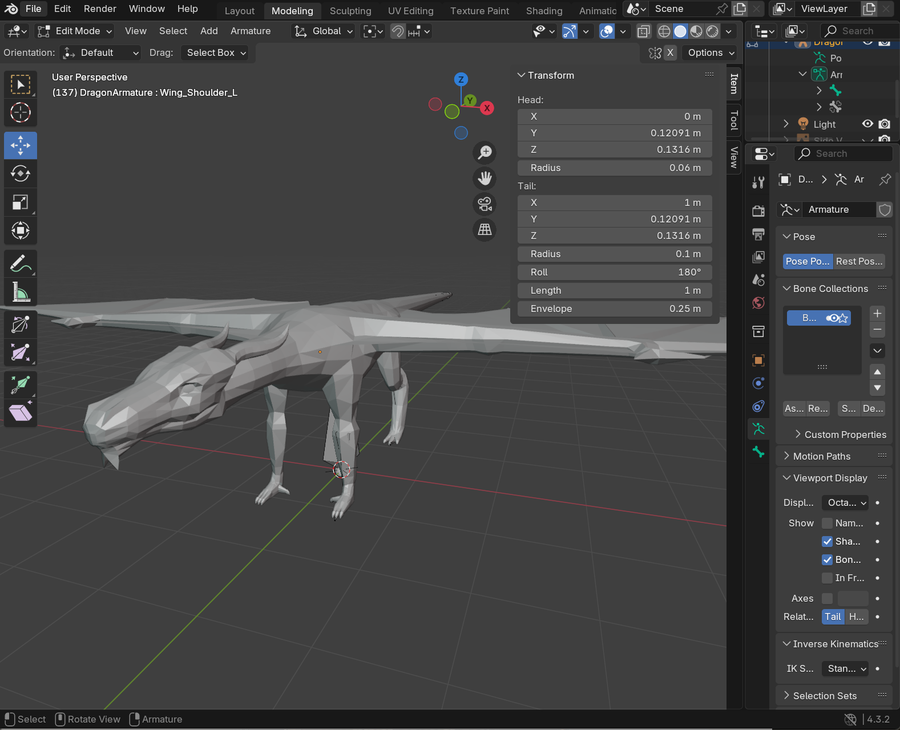Click the Roll value field
900x730 pixels.
point(615,272)
